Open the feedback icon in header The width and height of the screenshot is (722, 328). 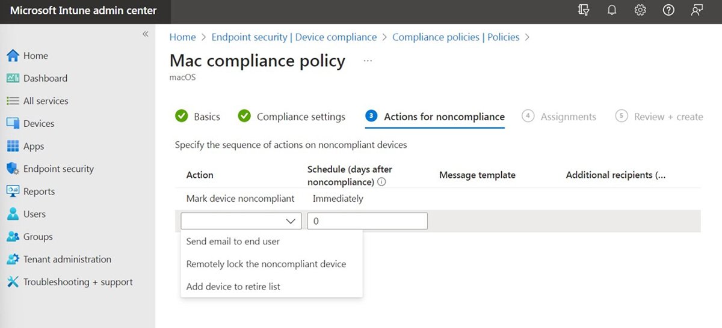pyautogui.click(x=697, y=10)
